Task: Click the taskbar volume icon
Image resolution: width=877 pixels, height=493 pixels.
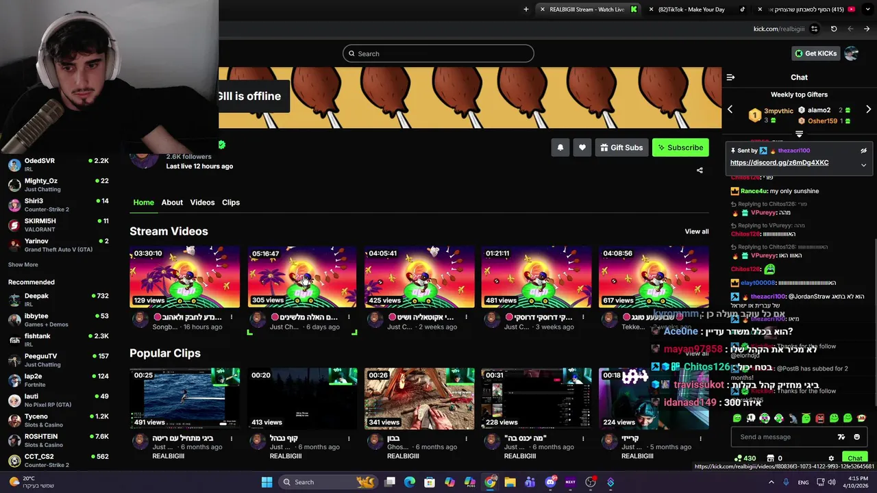Action: coord(833,482)
